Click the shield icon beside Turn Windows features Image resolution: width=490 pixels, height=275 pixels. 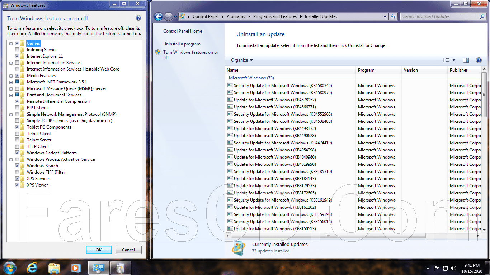(158, 52)
